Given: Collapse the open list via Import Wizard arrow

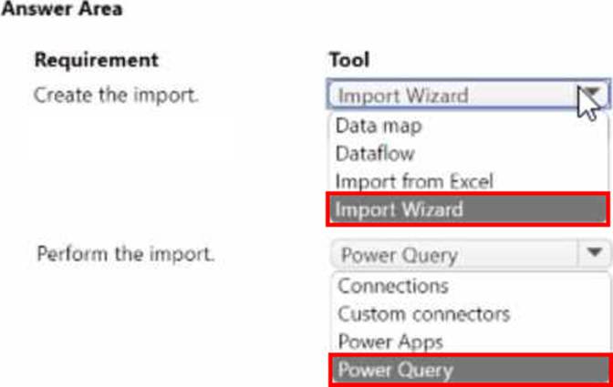Looking at the screenshot, I should click(593, 95).
